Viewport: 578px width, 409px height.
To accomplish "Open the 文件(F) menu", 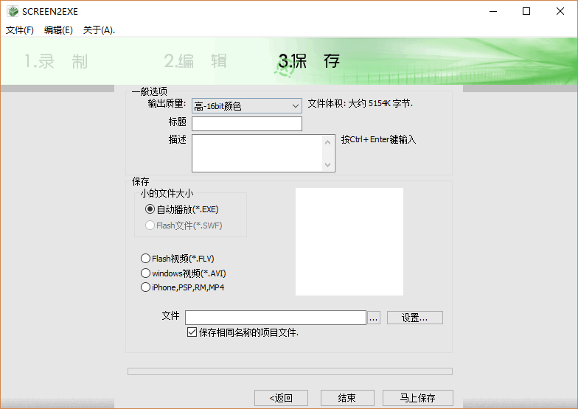I will pos(19,30).
